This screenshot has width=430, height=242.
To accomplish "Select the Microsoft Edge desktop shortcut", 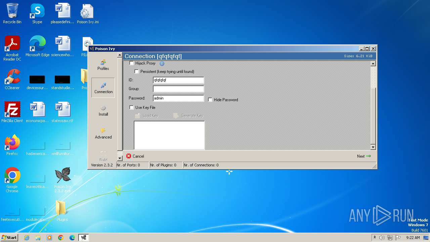I will point(37,47).
